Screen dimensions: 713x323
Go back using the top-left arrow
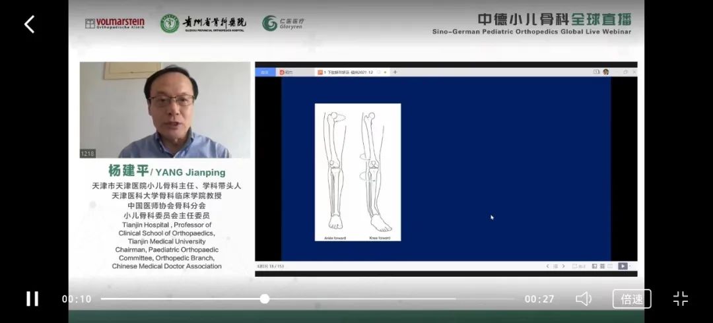29,24
